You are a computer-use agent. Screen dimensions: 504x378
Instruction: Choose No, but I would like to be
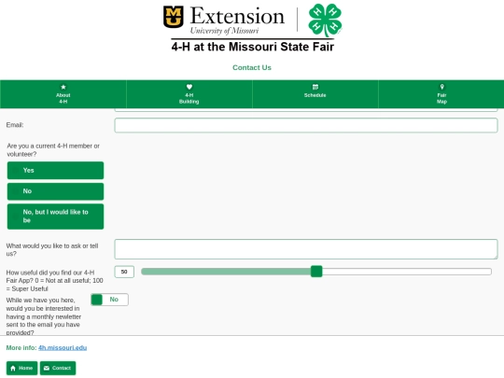click(55, 217)
